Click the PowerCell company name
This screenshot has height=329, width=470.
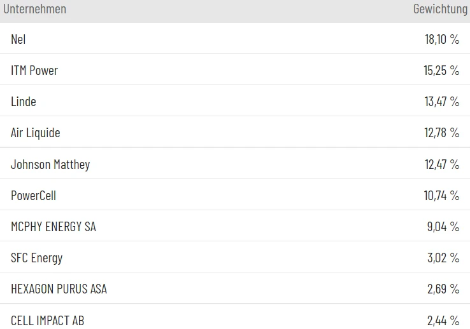click(x=34, y=196)
